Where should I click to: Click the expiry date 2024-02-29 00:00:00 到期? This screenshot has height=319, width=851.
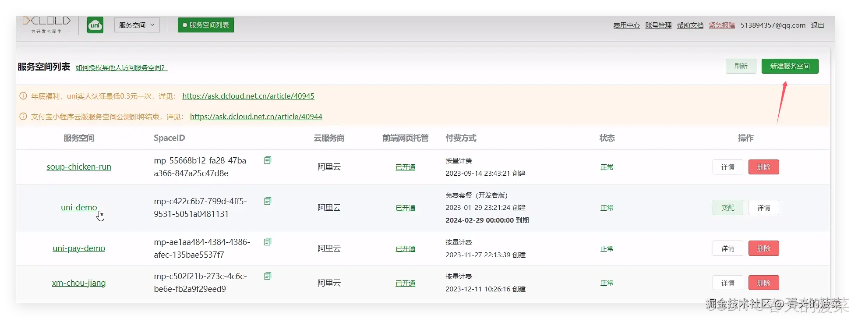click(487, 220)
